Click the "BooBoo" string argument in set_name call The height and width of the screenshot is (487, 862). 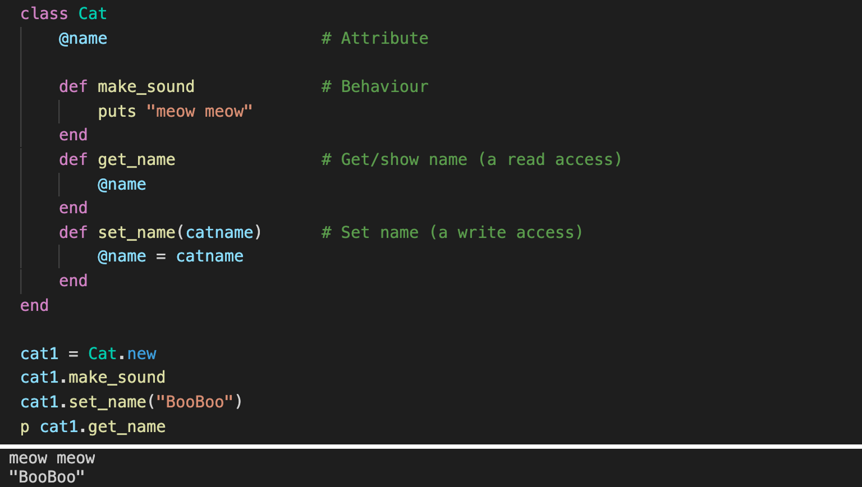click(194, 402)
